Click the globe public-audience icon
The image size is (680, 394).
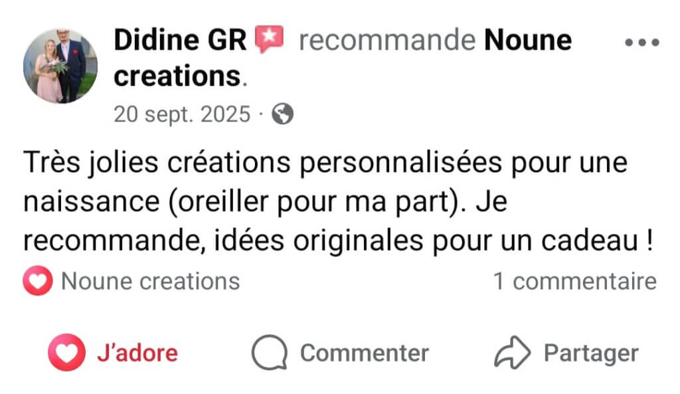(284, 115)
